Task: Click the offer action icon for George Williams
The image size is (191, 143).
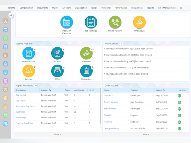Action: pyautogui.click(x=180, y=128)
